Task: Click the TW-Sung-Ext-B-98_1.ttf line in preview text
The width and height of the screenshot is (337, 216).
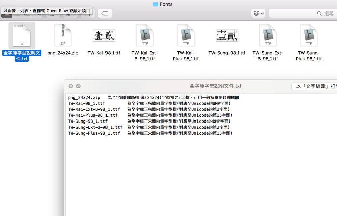Action: coord(95,127)
